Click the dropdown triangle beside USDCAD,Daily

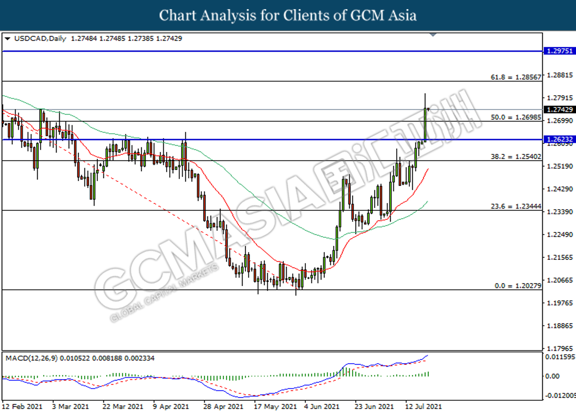coord(7,38)
